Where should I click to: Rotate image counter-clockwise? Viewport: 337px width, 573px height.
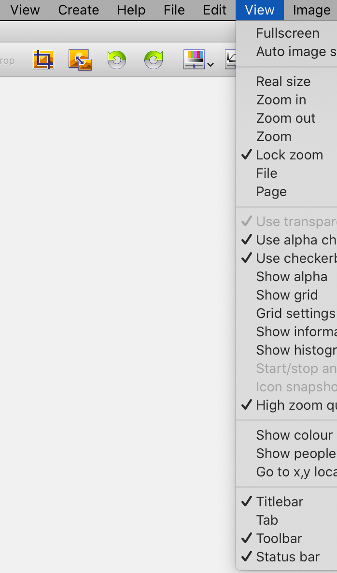pyautogui.click(x=116, y=59)
